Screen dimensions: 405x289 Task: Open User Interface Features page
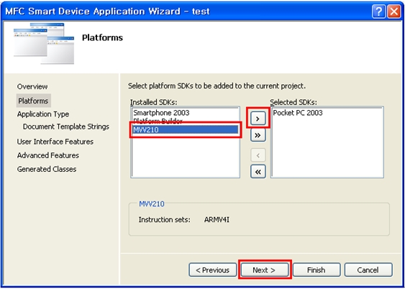pos(55,142)
